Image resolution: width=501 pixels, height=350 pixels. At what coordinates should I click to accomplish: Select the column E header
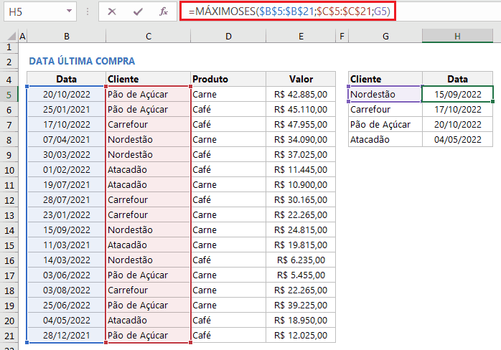[300, 37]
